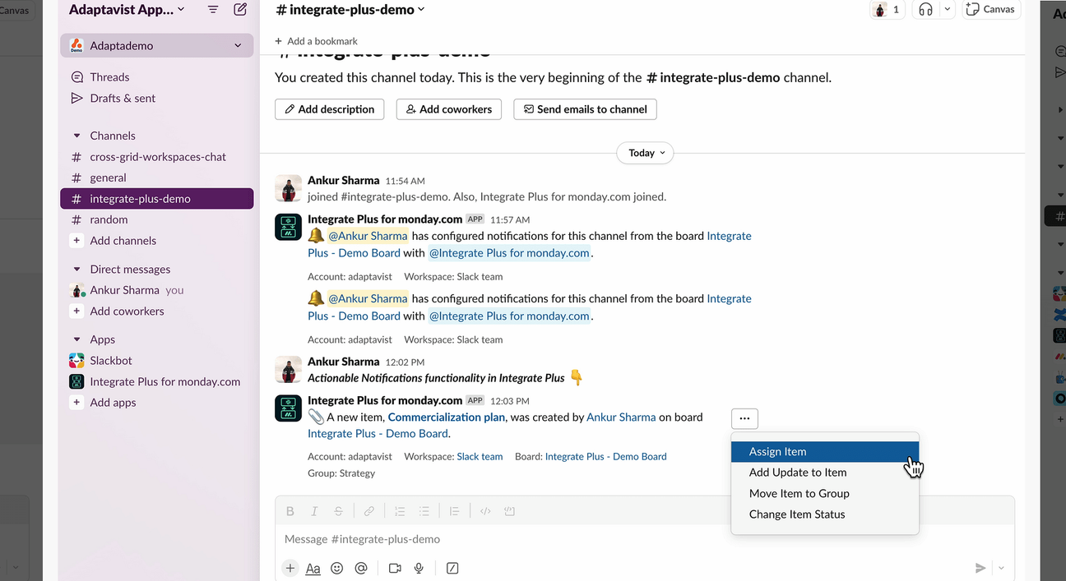
Task: Toggle italic formatting in the composer
Action: pos(314,510)
